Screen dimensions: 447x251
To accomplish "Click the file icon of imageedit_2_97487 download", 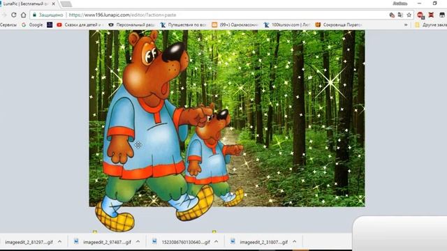I will click(76, 242).
